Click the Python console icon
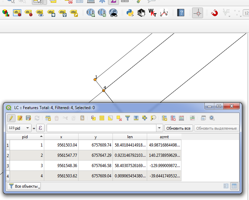The height and width of the screenshot is (200, 249). 130,13
